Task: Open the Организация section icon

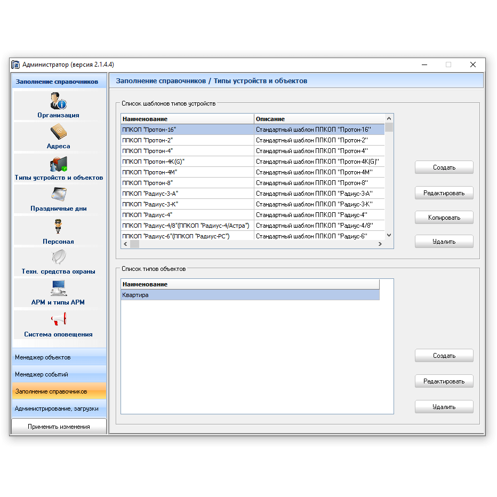Action: pyautogui.click(x=58, y=101)
